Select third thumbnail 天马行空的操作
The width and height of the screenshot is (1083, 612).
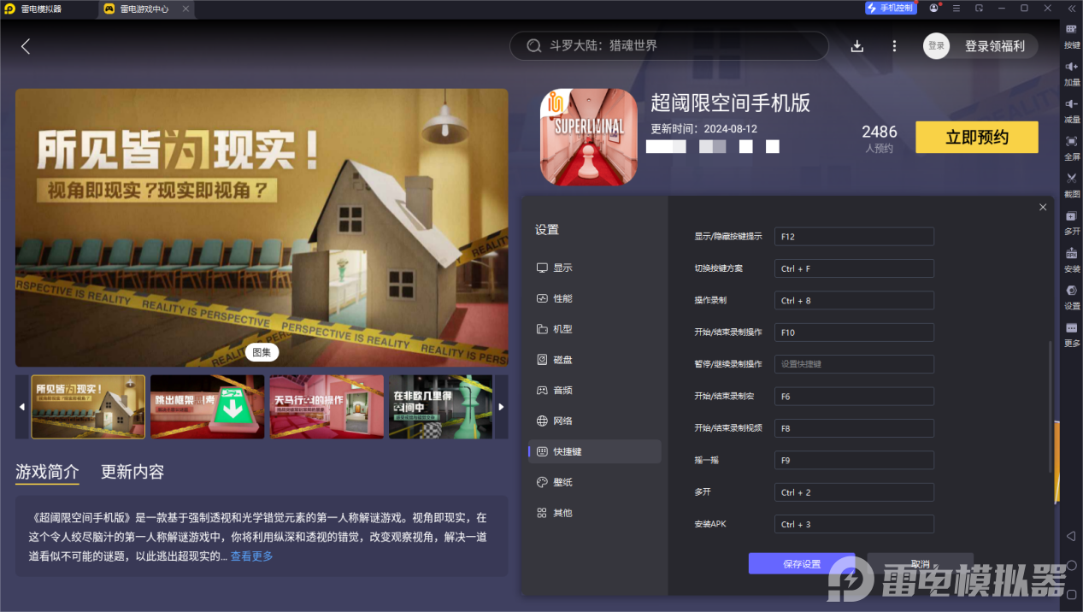[327, 407]
